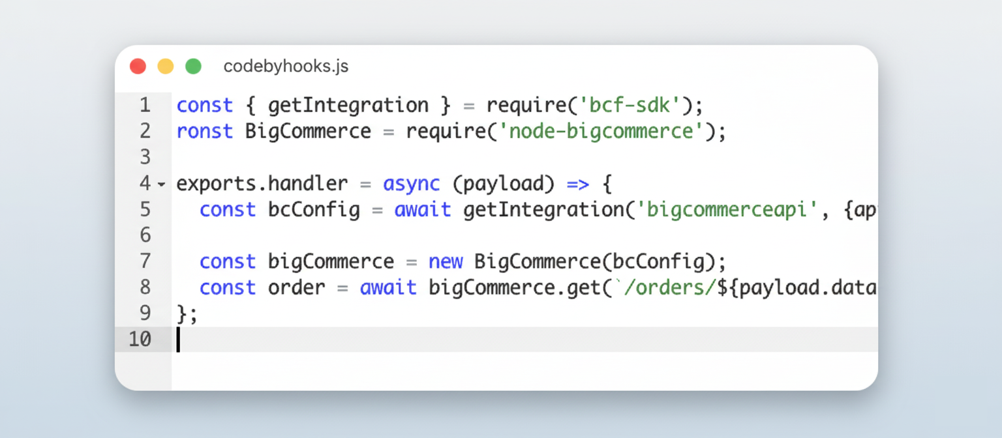Click line number 8 in the gutter
1002x438 pixels.
click(x=144, y=287)
